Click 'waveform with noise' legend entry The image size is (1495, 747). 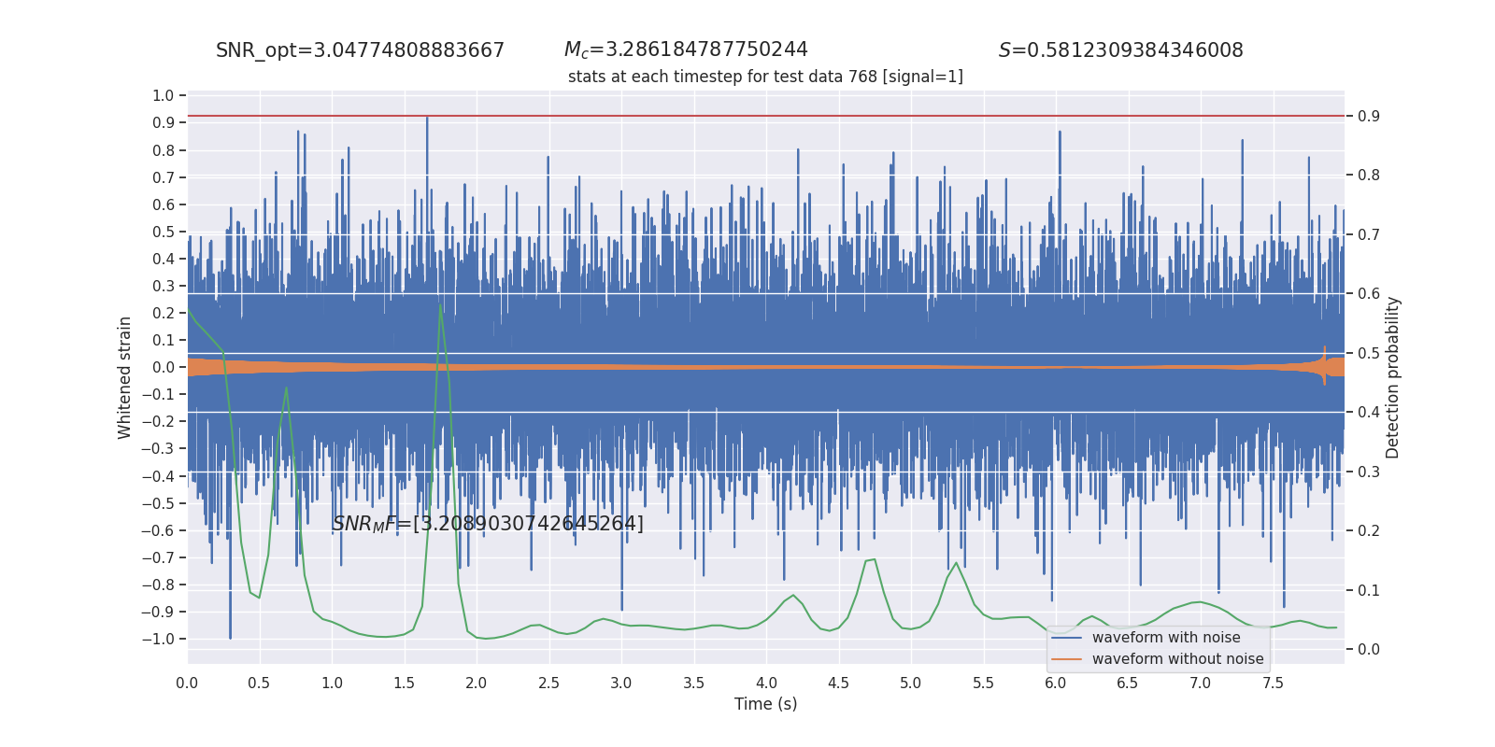coord(1166,638)
